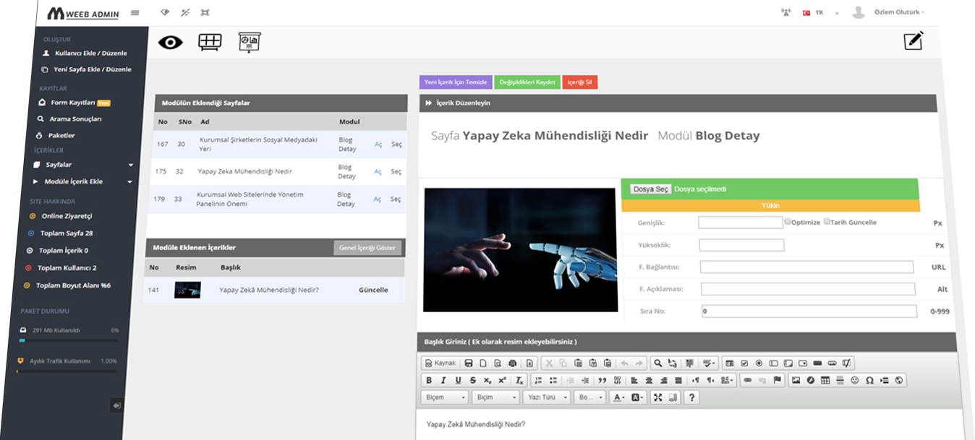This screenshot has width=975, height=440.
Task: Enable the Optimize checkbox
Action: pos(788,222)
